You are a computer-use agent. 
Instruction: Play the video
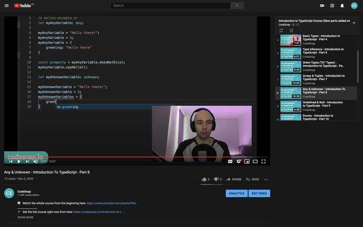tap(19, 161)
